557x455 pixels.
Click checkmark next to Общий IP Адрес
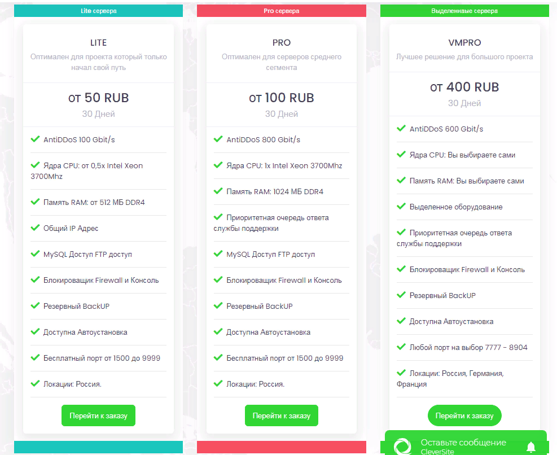pos(35,228)
